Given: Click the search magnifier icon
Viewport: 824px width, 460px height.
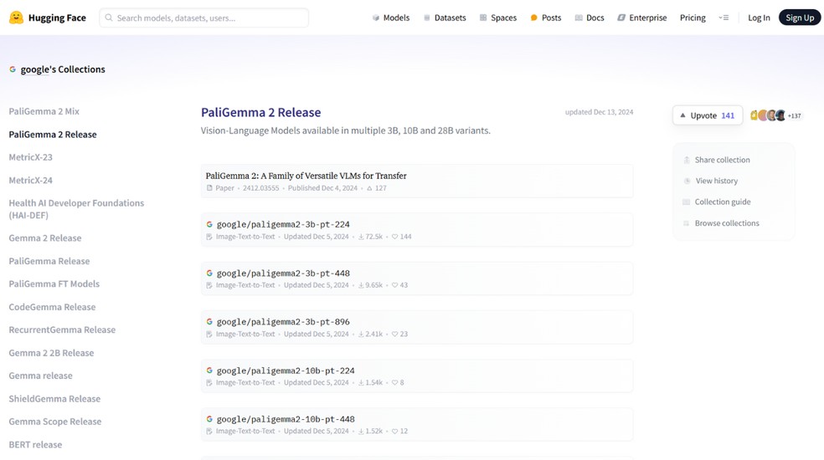Looking at the screenshot, I should point(109,18).
